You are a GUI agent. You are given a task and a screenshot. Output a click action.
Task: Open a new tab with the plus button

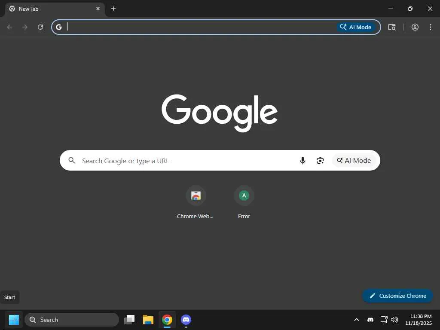[113, 9]
